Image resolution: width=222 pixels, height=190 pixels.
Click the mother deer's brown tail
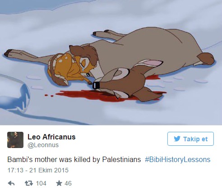click(x=206, y=59)
